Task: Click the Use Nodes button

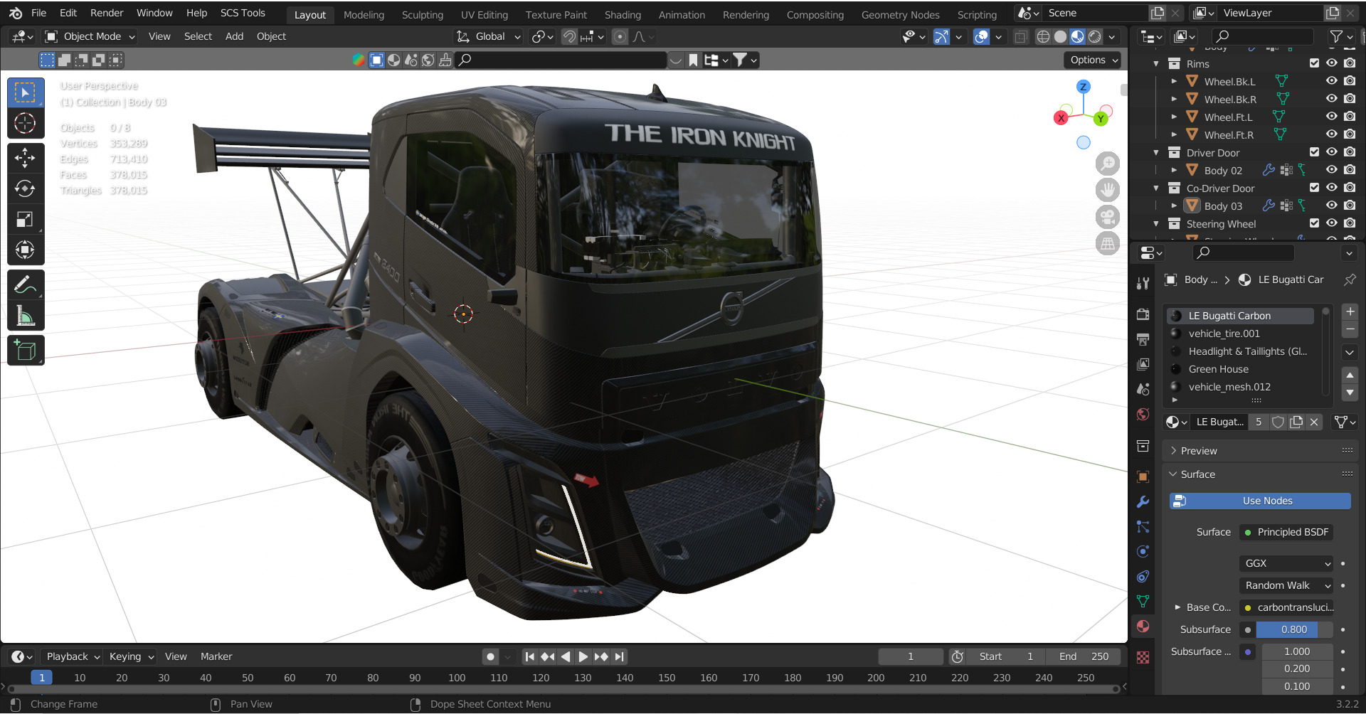Action: (1260, 501)
